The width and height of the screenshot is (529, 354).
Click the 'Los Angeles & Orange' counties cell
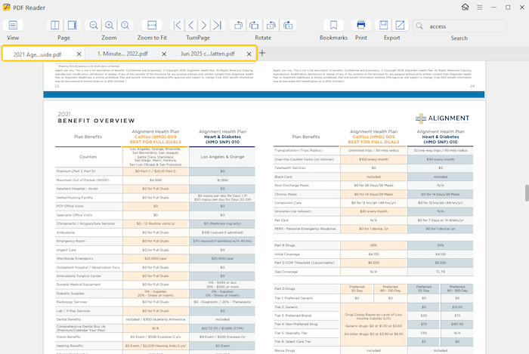coord(222,157)
